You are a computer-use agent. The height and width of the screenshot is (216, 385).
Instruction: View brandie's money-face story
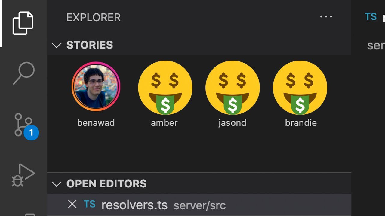tap(300, 88)
